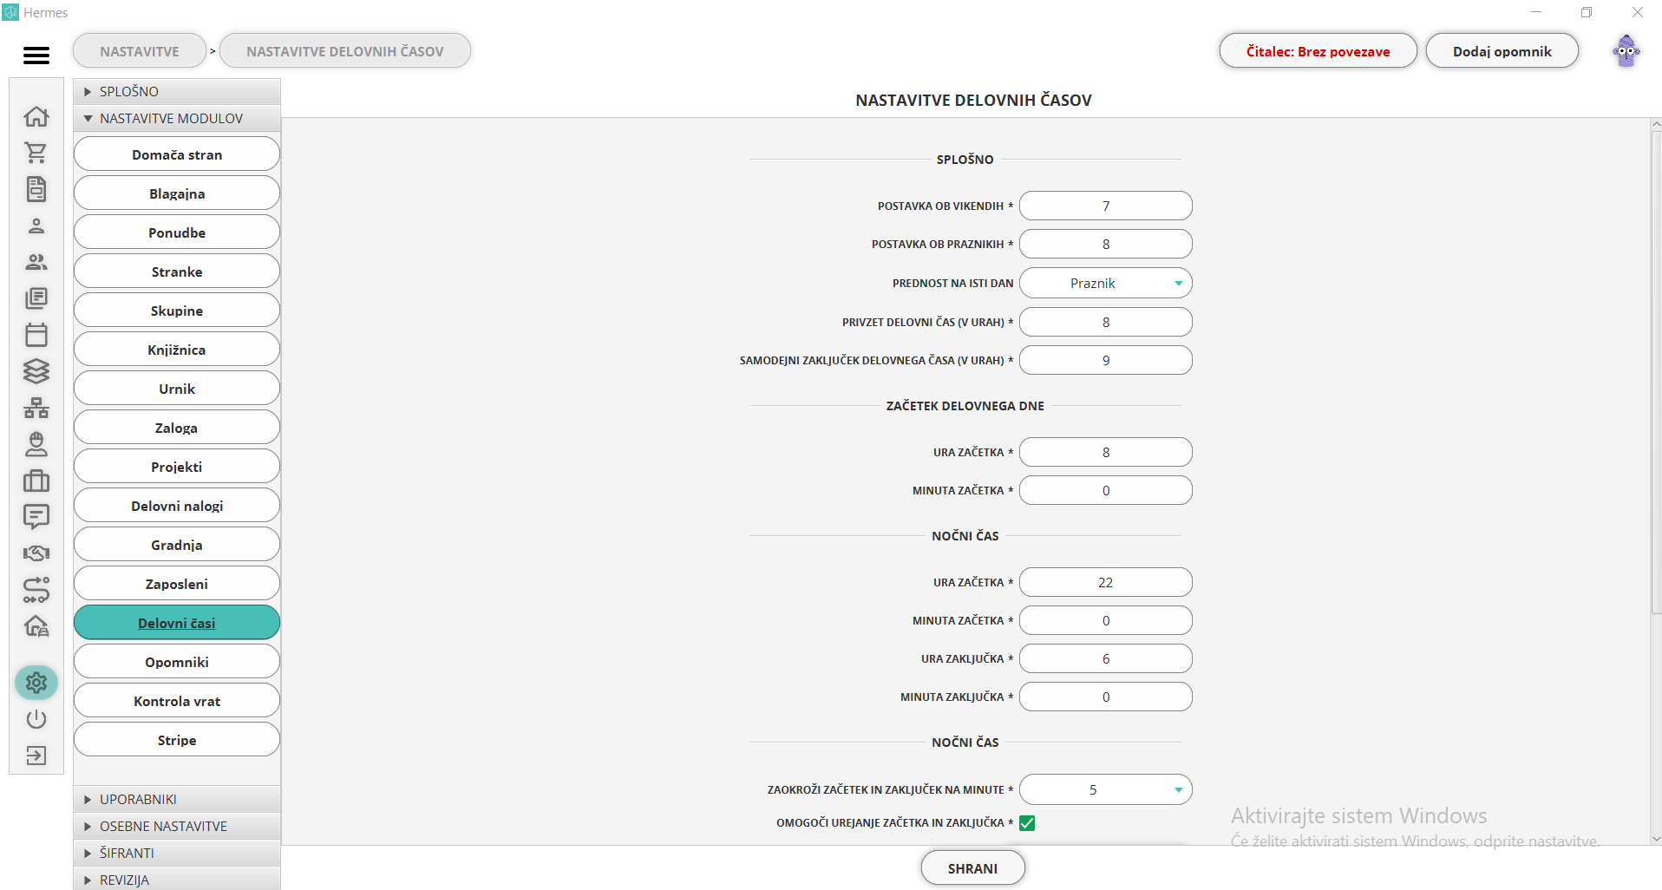Open the shopping cart icon
This screenshot has height=890, width=1662.
coord(36,153)
